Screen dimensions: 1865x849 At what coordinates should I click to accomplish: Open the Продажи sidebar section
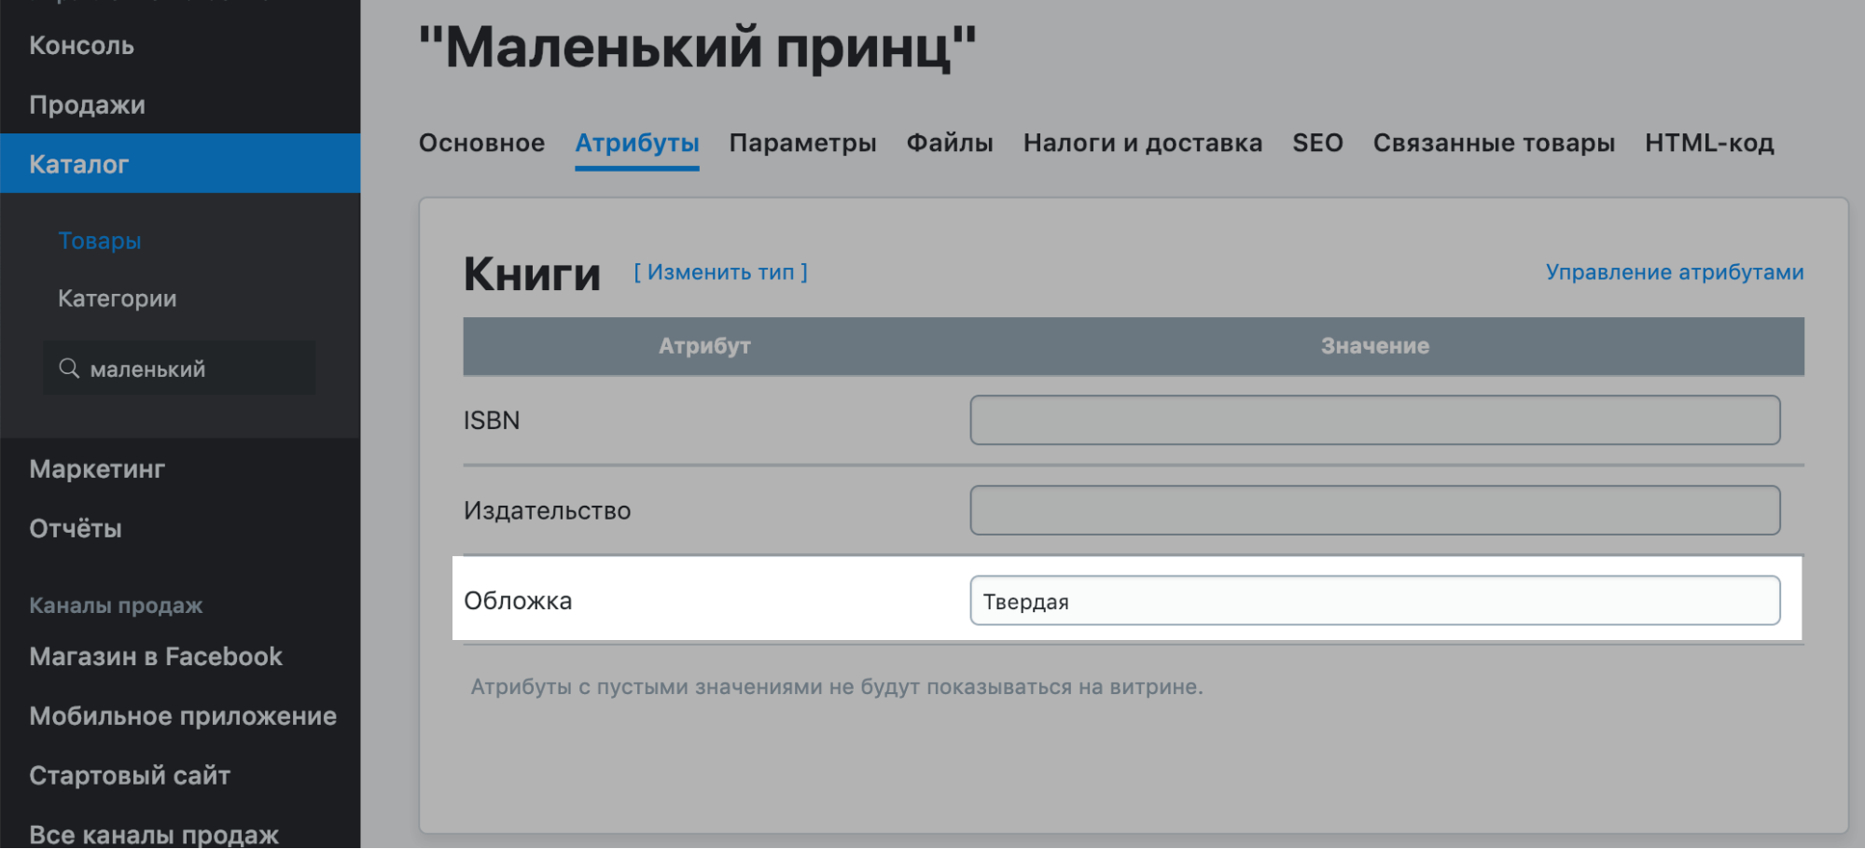click(x=87, y=104)
